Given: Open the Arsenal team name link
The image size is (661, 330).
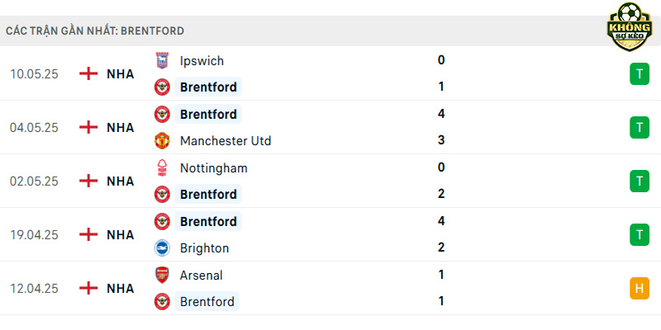Looking at the screenshot, I should pyautogui.click(x=201, y=276).
